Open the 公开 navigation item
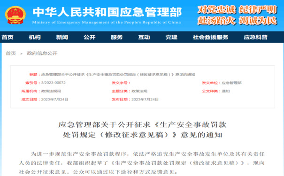Screen dimensions: 284x176 point(90,37)
